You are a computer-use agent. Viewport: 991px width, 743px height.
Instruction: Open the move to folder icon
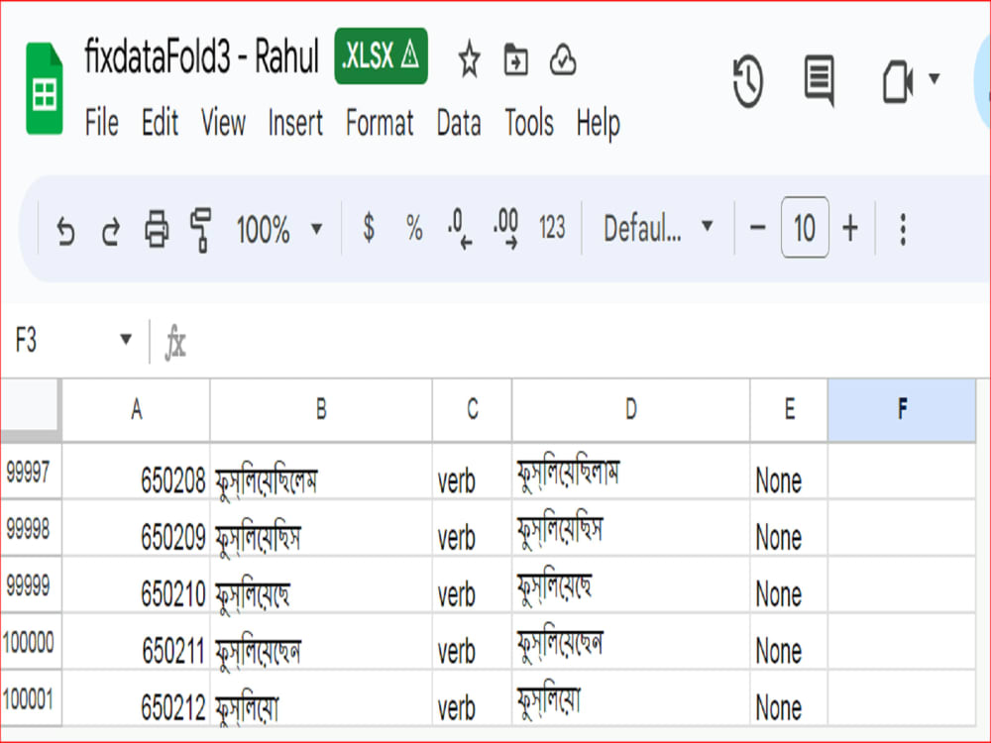515,59
